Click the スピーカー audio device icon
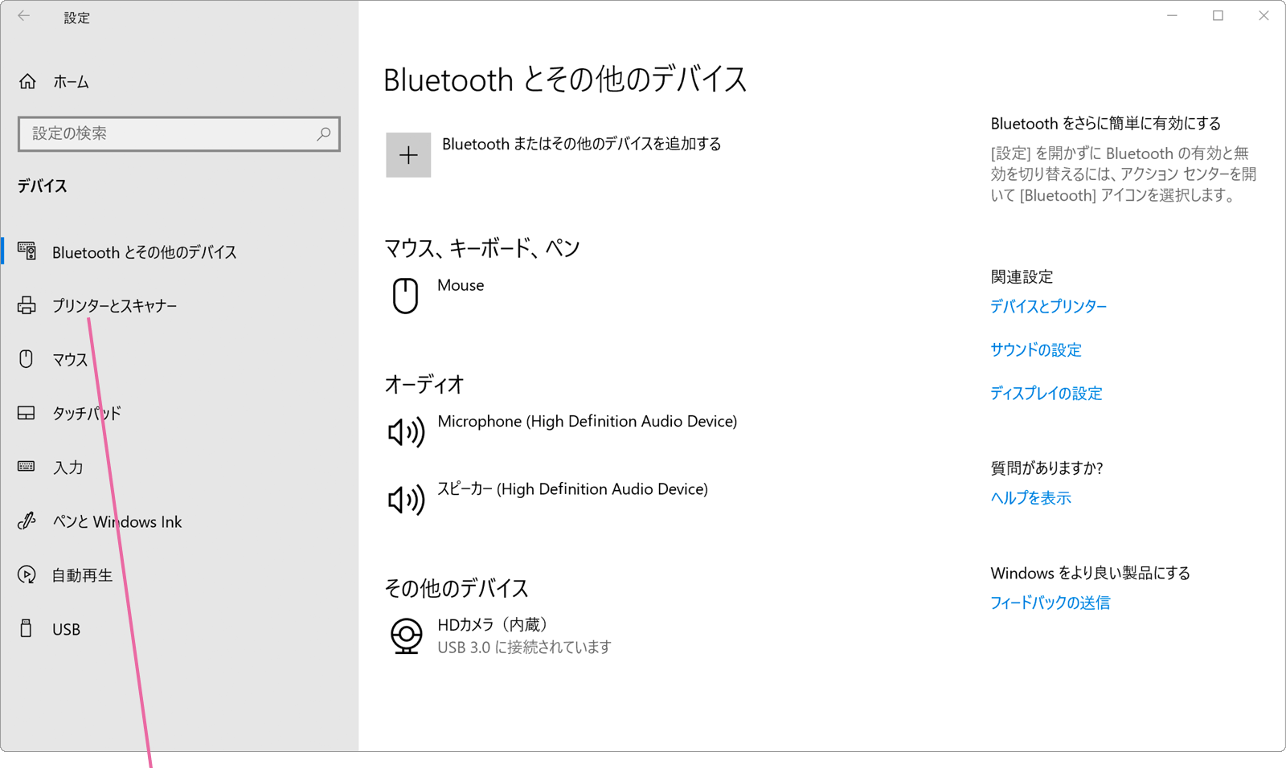Screen dimensions: 1286x768 [405, 500]
